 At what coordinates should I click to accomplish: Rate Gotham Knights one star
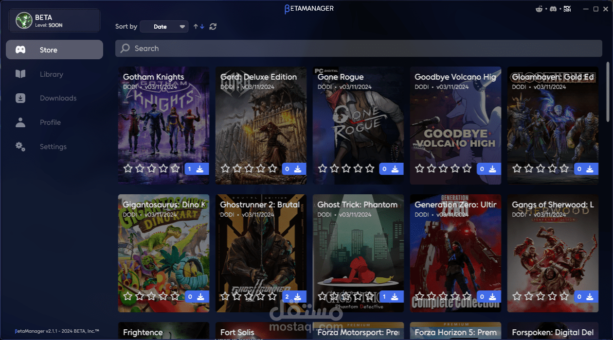pos(128,169)
